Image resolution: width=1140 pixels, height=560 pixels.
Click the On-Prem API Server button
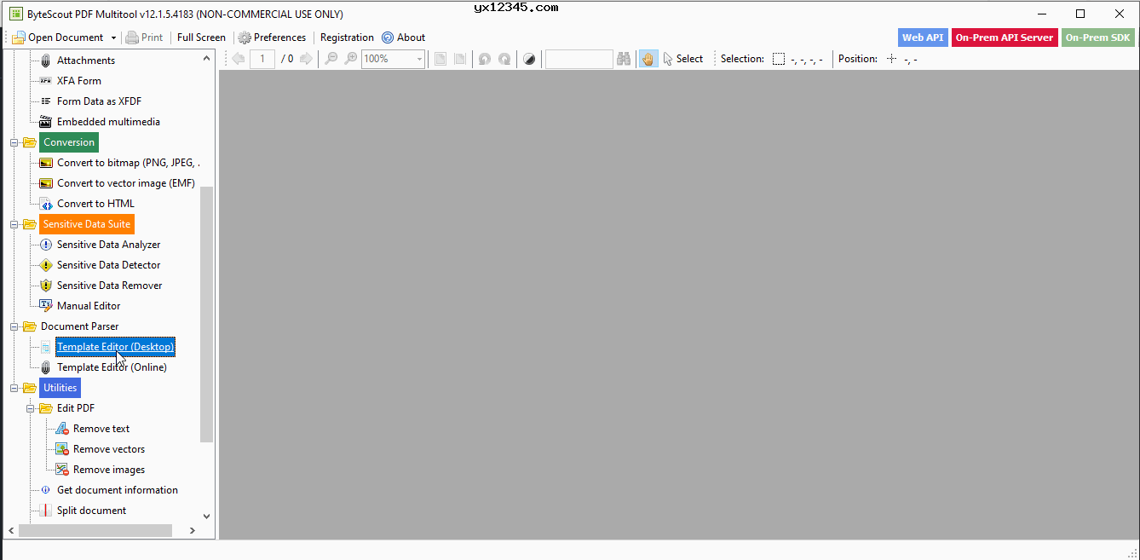1004,38
